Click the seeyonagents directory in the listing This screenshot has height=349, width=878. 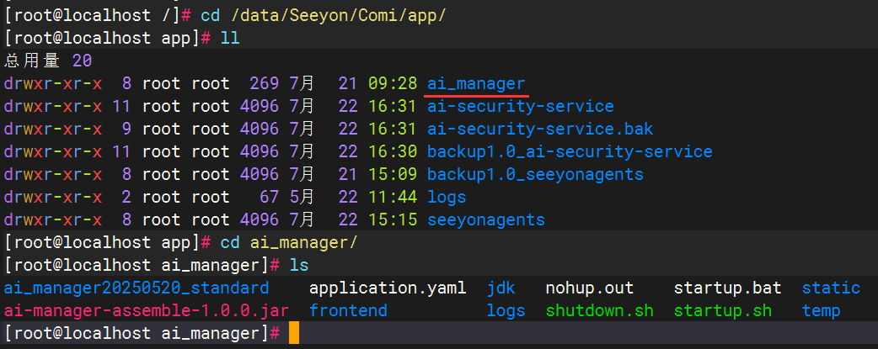pyautogui.click(x=485, y=220)
